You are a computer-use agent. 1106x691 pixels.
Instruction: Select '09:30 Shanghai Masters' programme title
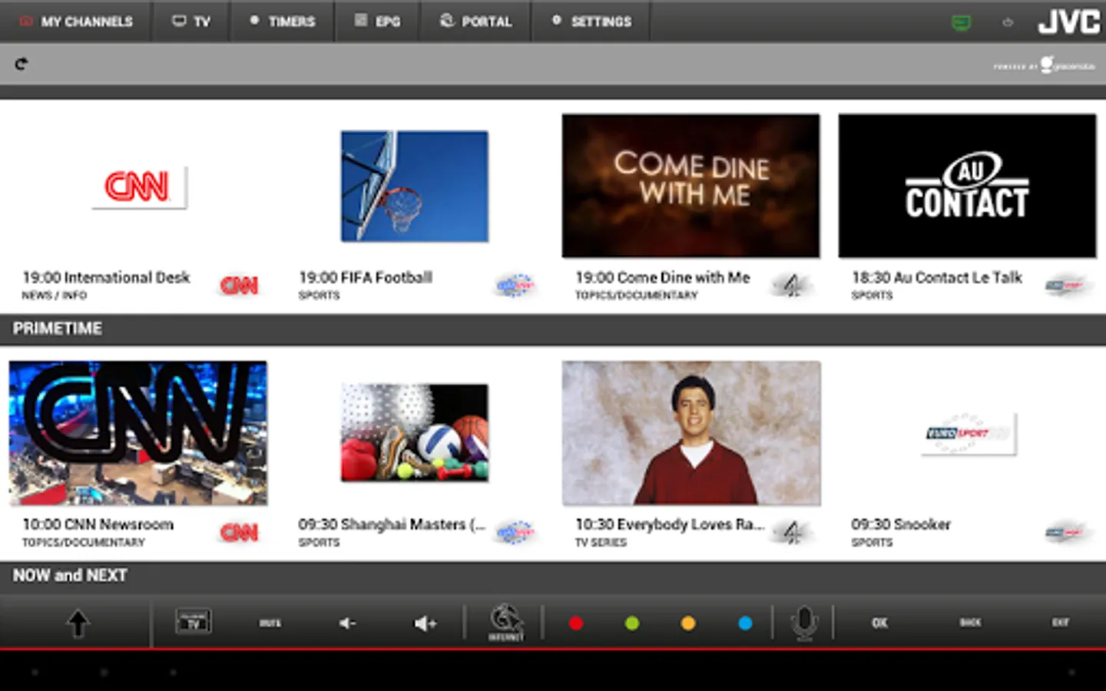coord(392,524)
